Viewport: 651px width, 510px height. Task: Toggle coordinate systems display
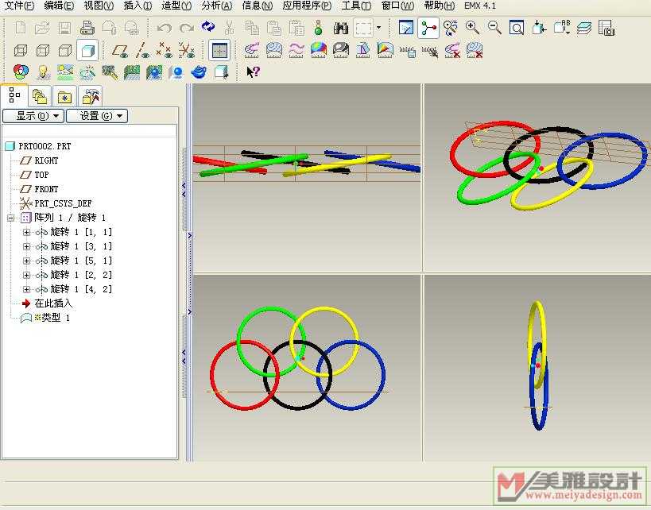187,50
